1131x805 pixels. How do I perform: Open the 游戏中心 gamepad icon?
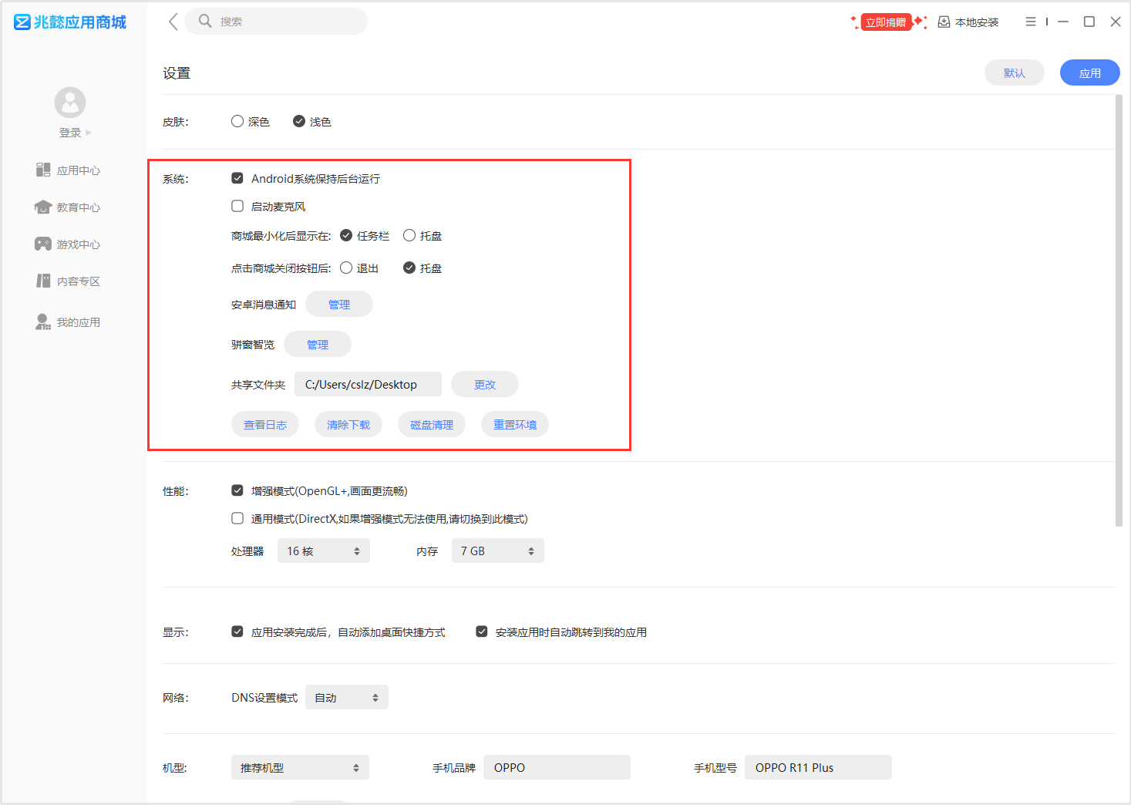tap(43, 244)
